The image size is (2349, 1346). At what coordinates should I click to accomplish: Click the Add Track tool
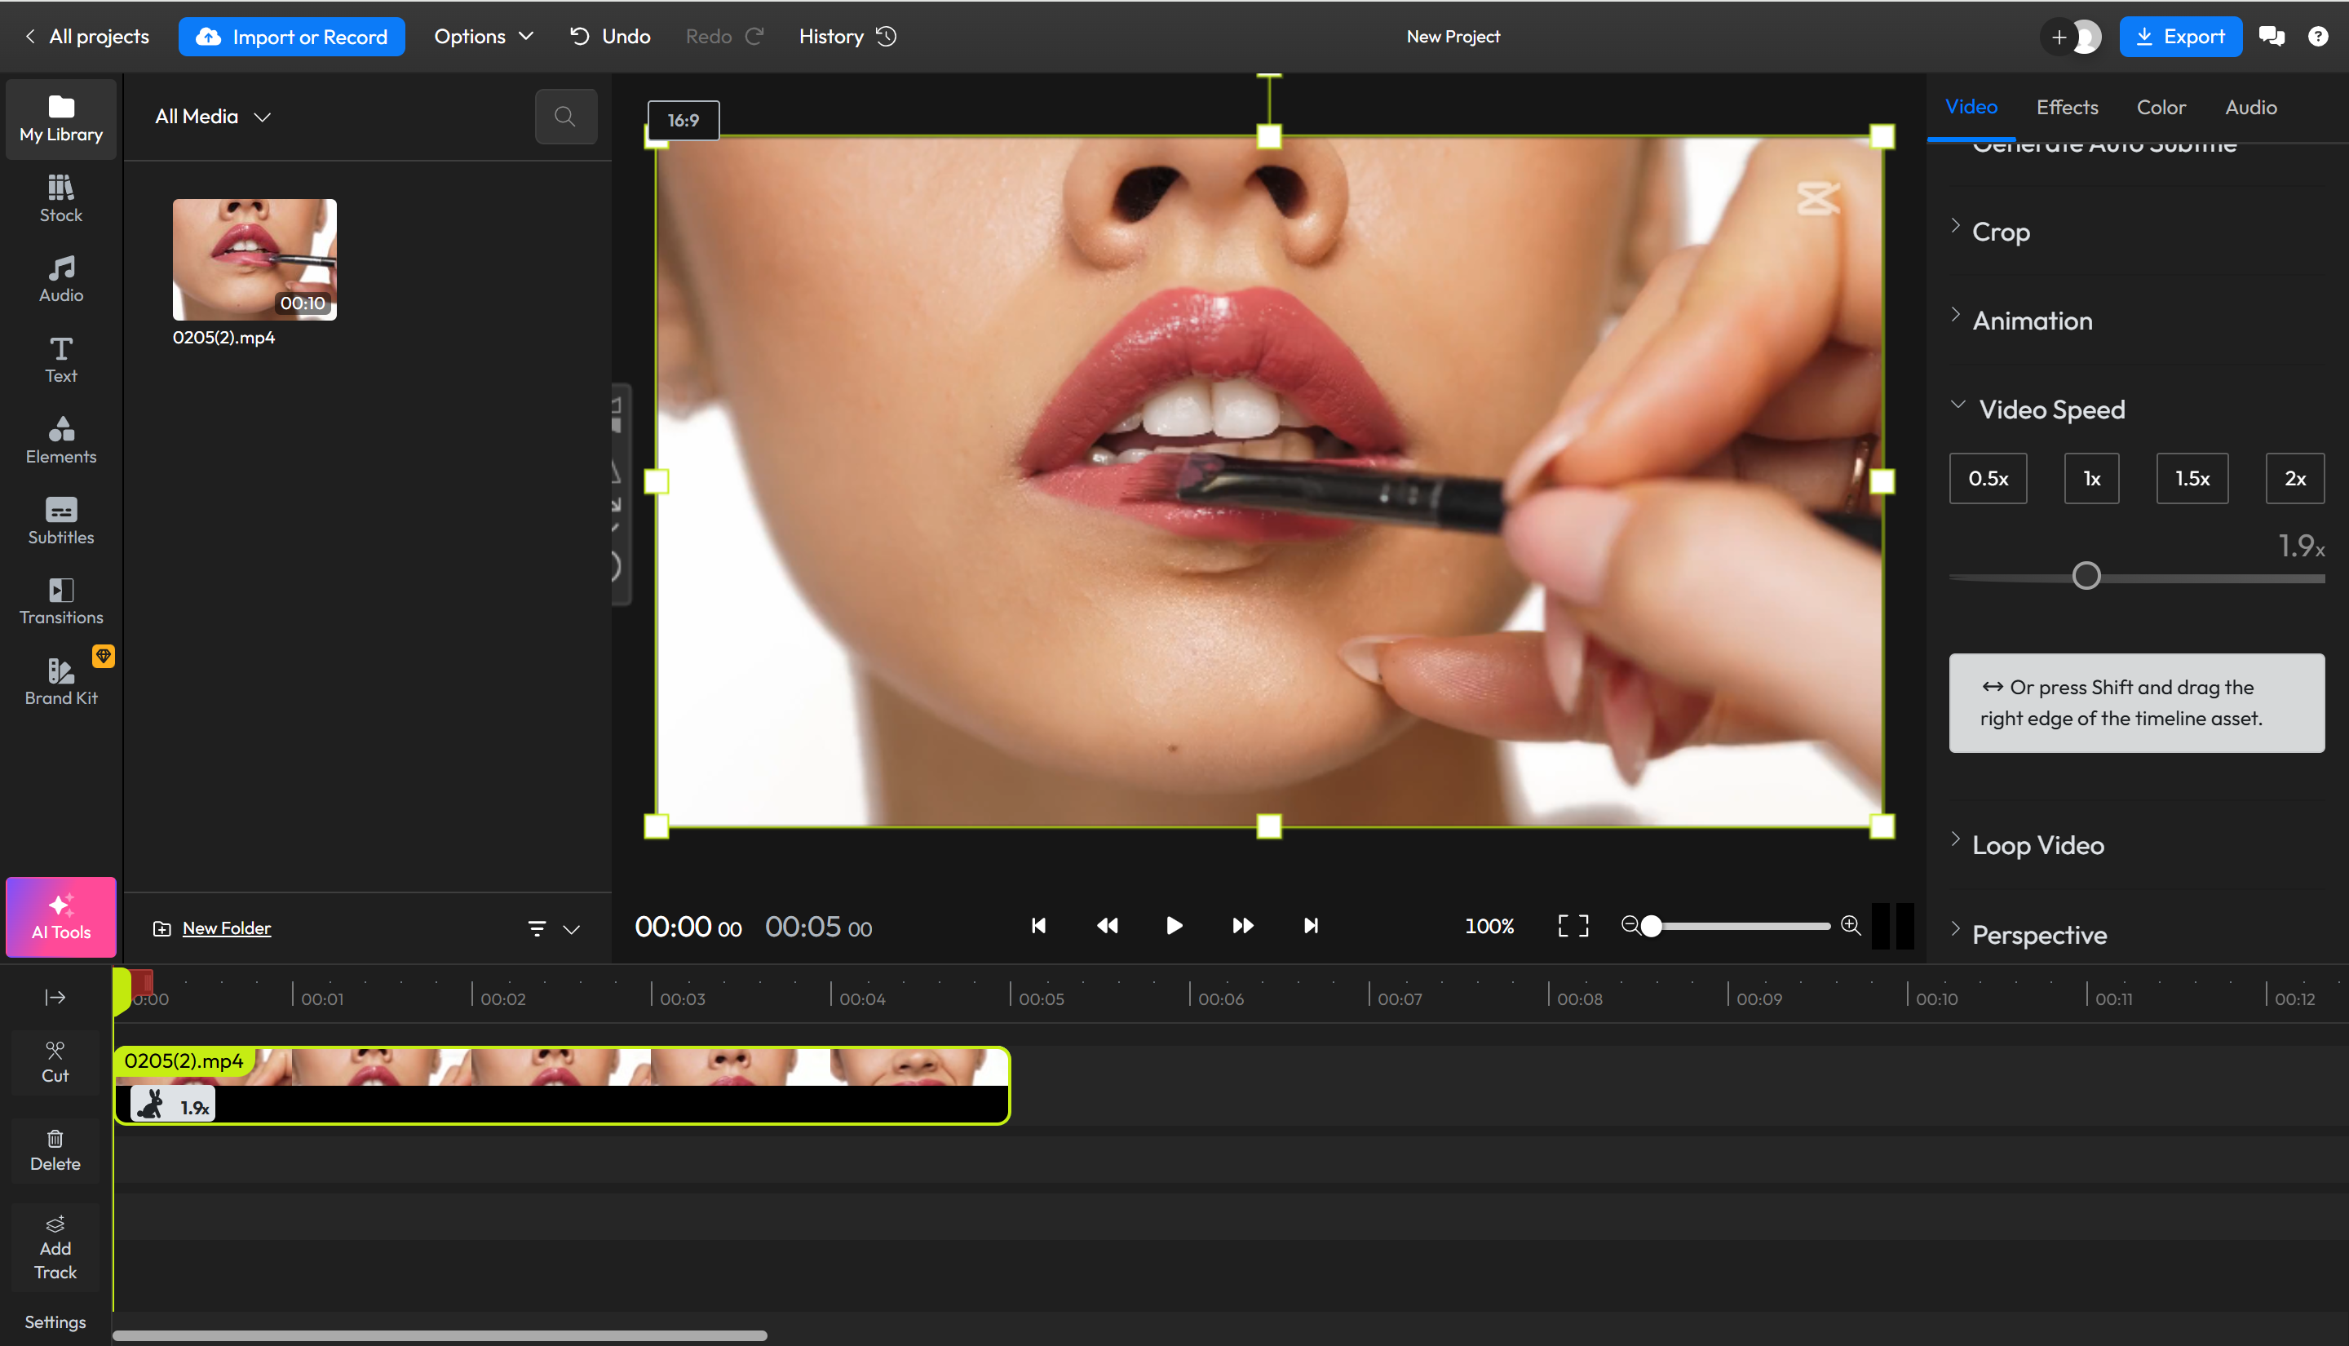(55, 1247)
